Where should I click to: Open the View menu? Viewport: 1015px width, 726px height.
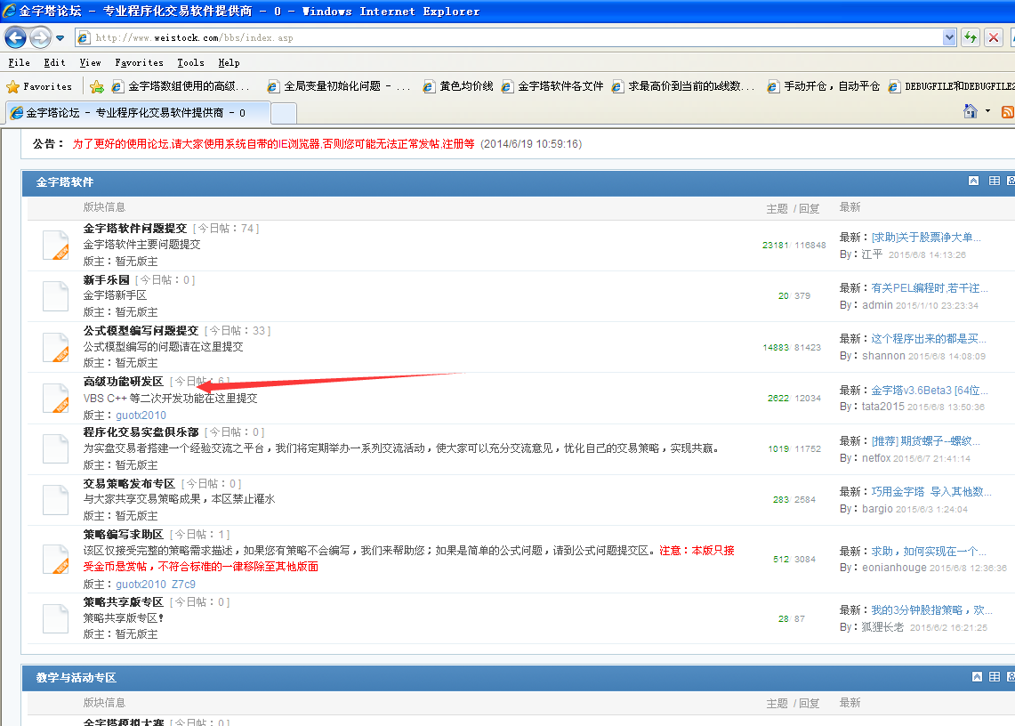90,63
